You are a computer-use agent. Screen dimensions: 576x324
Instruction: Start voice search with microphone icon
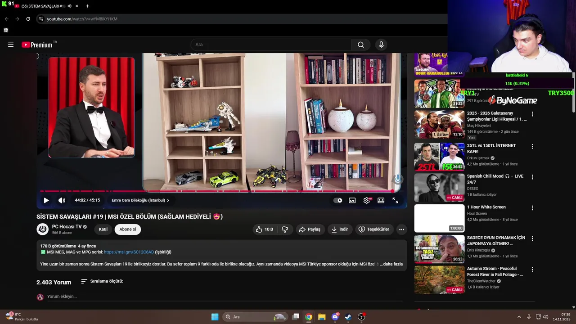coord(381,45)
